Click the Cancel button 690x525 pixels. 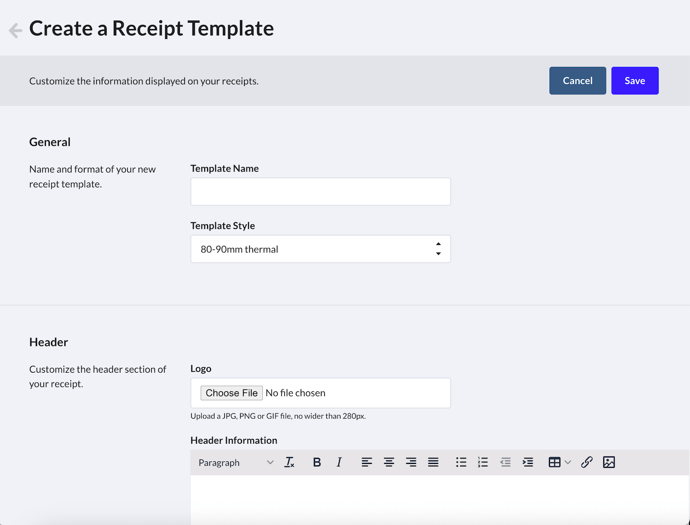click(x=578, y=81)
